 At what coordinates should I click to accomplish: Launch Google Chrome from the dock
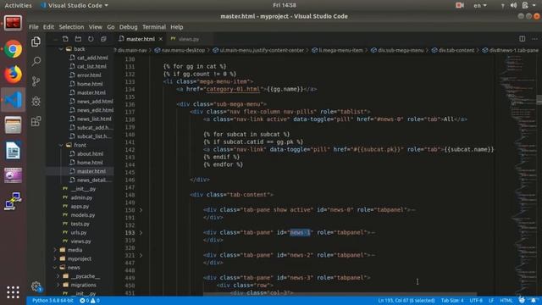coord(14,49)
